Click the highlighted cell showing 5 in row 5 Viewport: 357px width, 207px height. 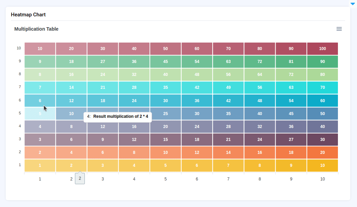point(40,114)
